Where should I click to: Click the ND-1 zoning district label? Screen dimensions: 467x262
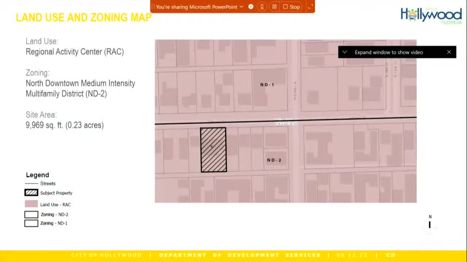267,84
